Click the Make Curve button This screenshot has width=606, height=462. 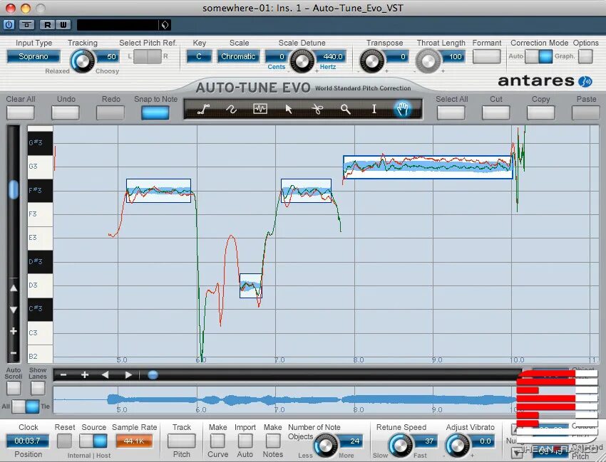tap(217, 441)
